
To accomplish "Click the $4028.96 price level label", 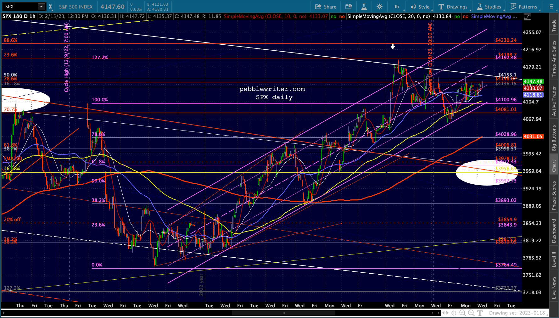I will click(506, 134).
